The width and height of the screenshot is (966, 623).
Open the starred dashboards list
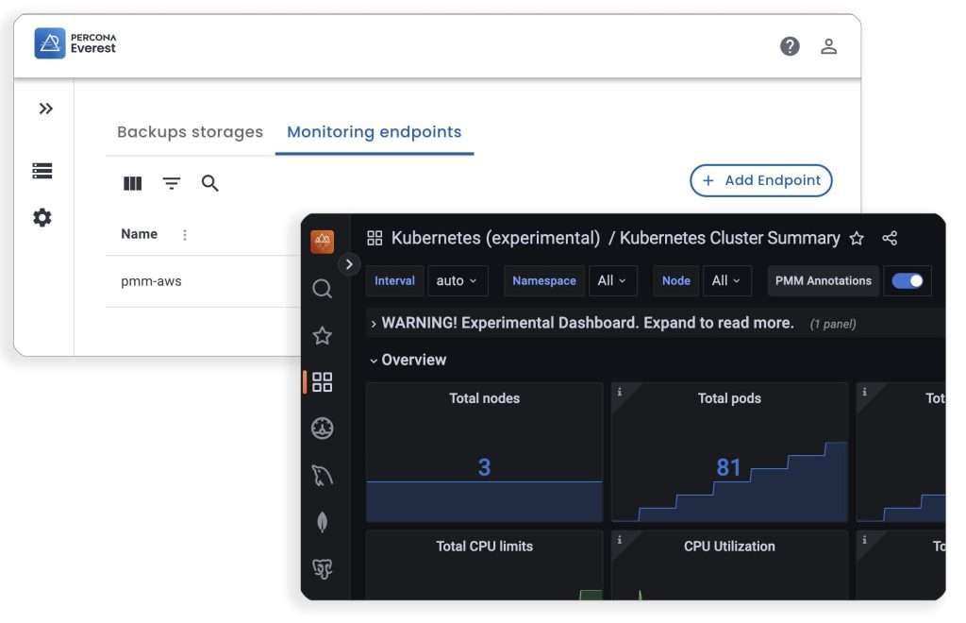[323, 334]
